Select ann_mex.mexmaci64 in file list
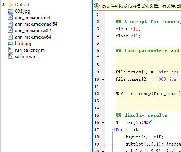 coord(36,24)
